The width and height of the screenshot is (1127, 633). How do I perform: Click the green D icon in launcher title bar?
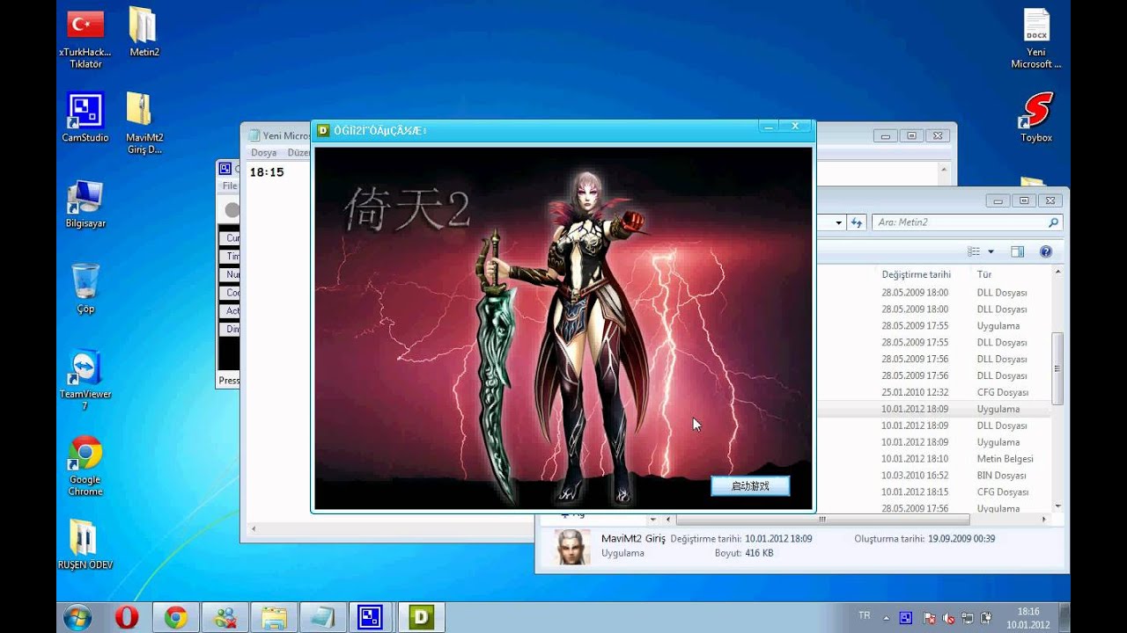[323, 130]
